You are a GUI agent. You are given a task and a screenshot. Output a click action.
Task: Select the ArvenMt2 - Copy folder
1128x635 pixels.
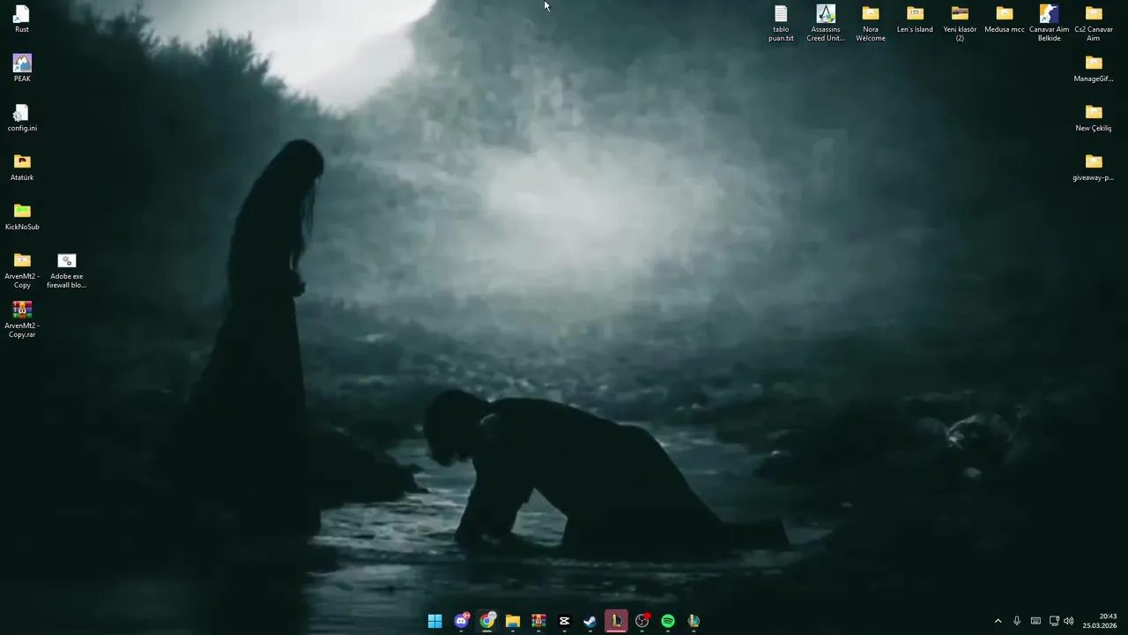(22, 271)
